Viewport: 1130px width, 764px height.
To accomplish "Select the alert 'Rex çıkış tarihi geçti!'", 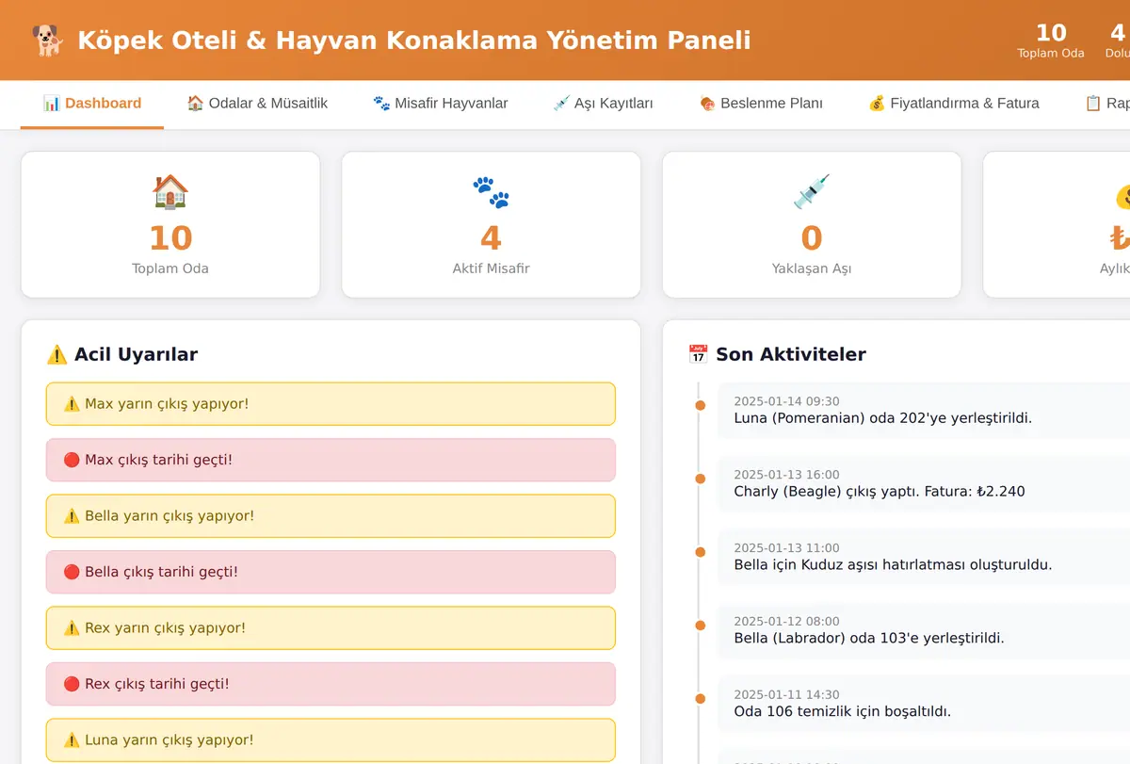I will 331,684.
